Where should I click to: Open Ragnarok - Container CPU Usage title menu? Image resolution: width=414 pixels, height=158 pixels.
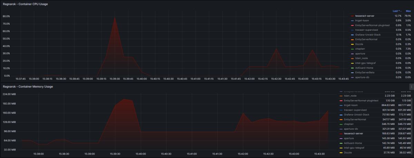pos(25,4)
